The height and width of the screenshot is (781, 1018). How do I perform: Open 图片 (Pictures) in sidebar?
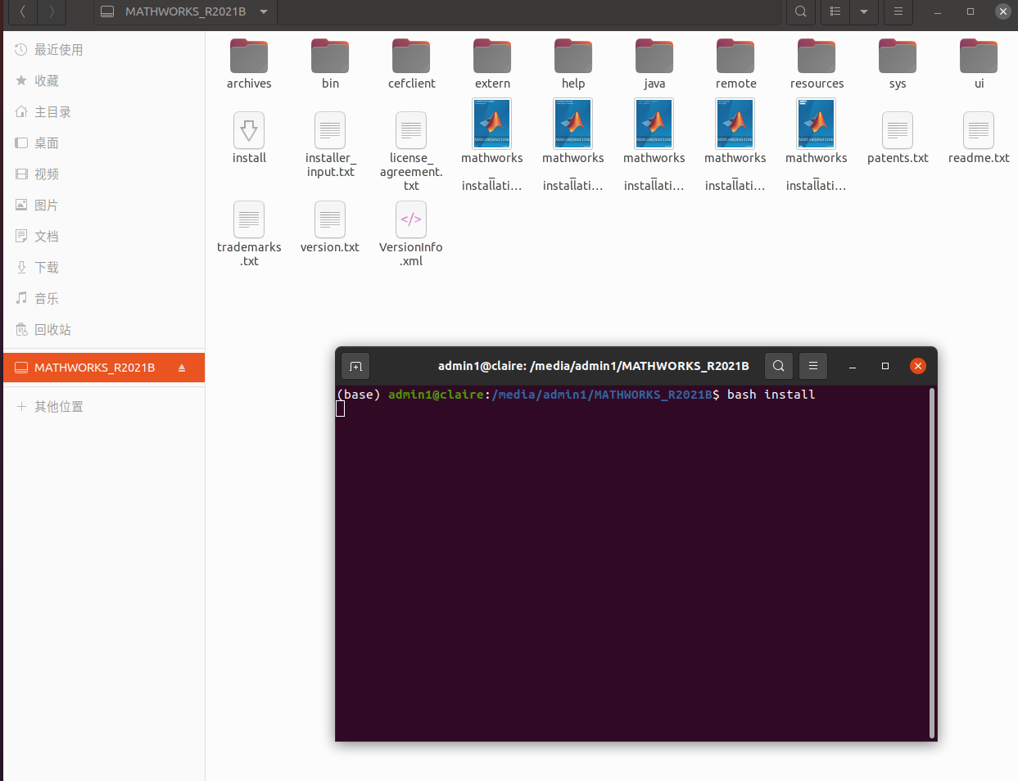coord(104,205)
